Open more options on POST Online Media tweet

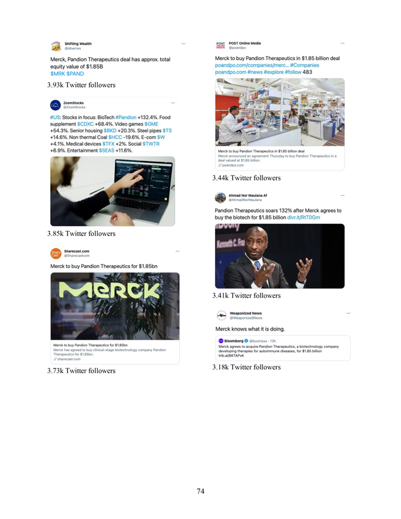click(342, 43)
